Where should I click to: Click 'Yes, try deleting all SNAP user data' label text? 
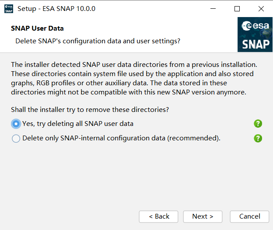coord(78,124)
